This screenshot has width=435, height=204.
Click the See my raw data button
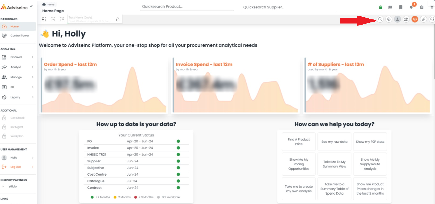[x=334, y=142]
